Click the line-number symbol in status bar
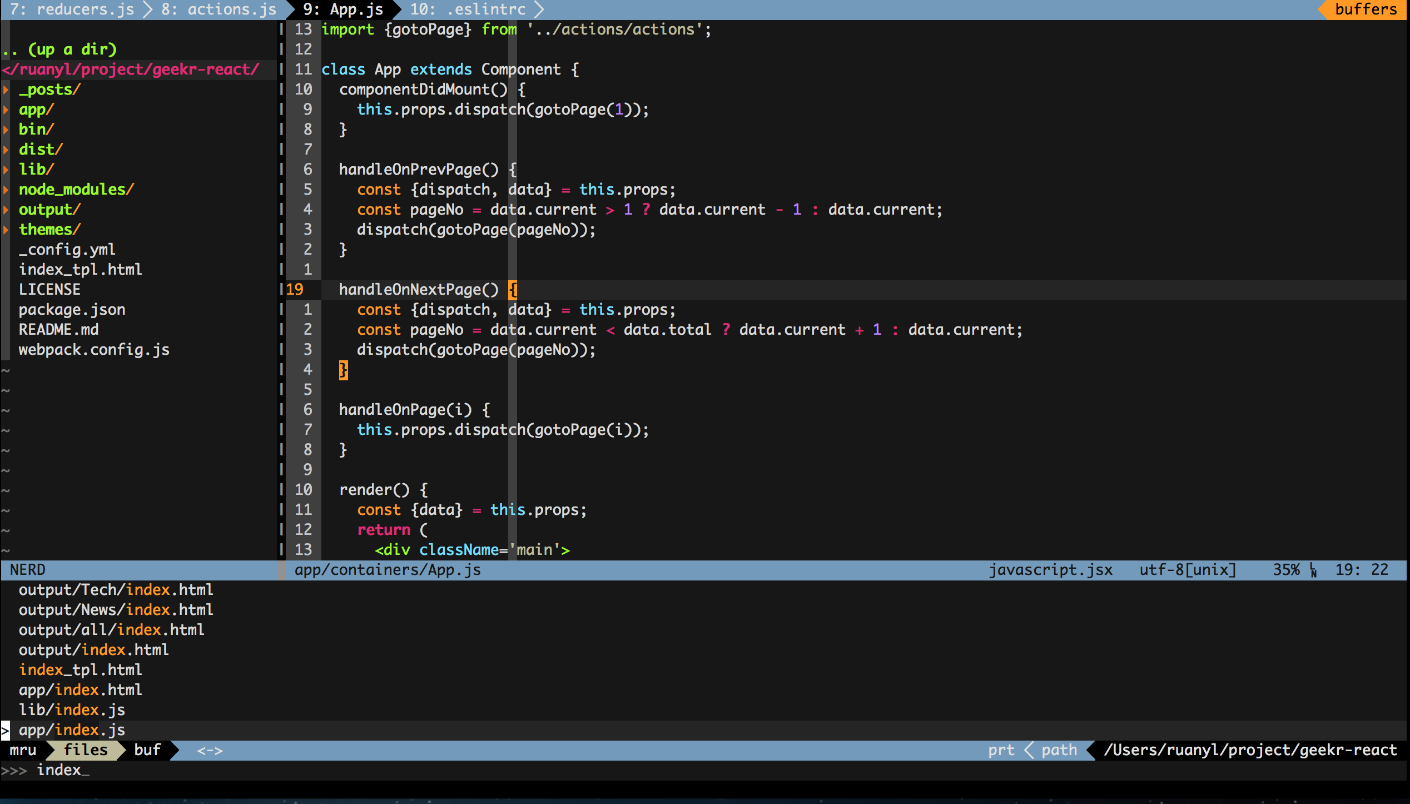 (x=1313, y=570)
